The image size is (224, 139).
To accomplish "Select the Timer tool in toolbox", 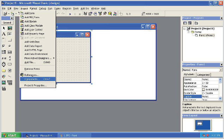I will pos(4,64).
